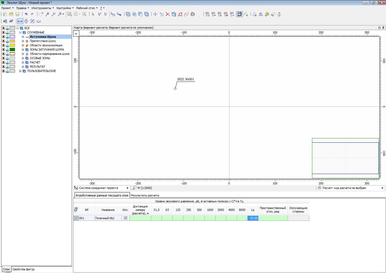The image size is (386, 273).
Task: Click the undo arrow in the toolbar
Action: pos(26,14)
